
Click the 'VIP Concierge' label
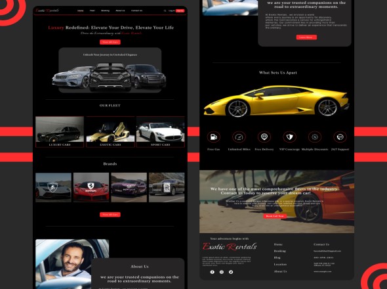tap(289, 149)
